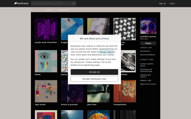Open Contact sumthin gunny link

[x=147, y=65]
